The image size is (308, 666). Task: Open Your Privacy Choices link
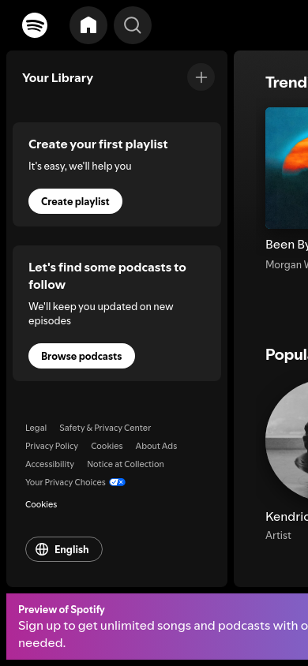(66, 482)
